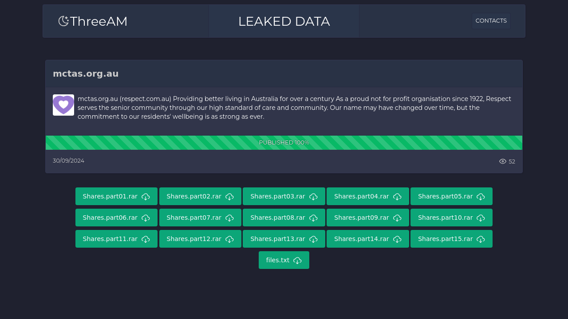Click the eye views icon beside 52

(x=503, y=161)
